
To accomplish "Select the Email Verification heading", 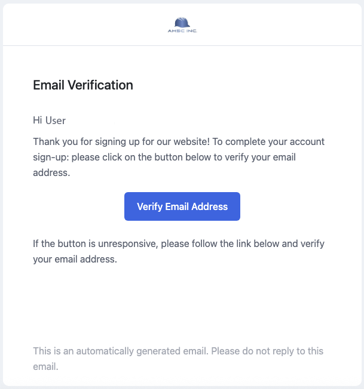I will [83, 85].
